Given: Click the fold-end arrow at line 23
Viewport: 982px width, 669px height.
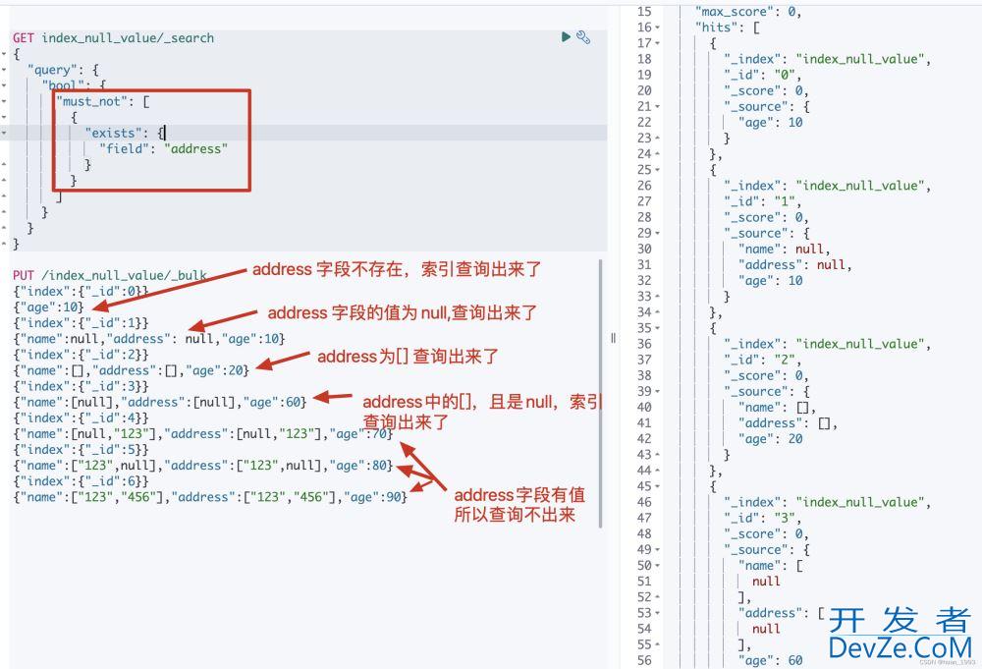Looking at the screenshot, I should [x=658, y=138].
